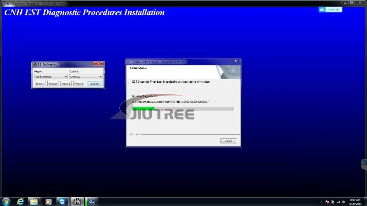Image resolution: width=367 pixels, height=206 pixels.
Task: Open network signal tray icon
Action: coord(338,202)
